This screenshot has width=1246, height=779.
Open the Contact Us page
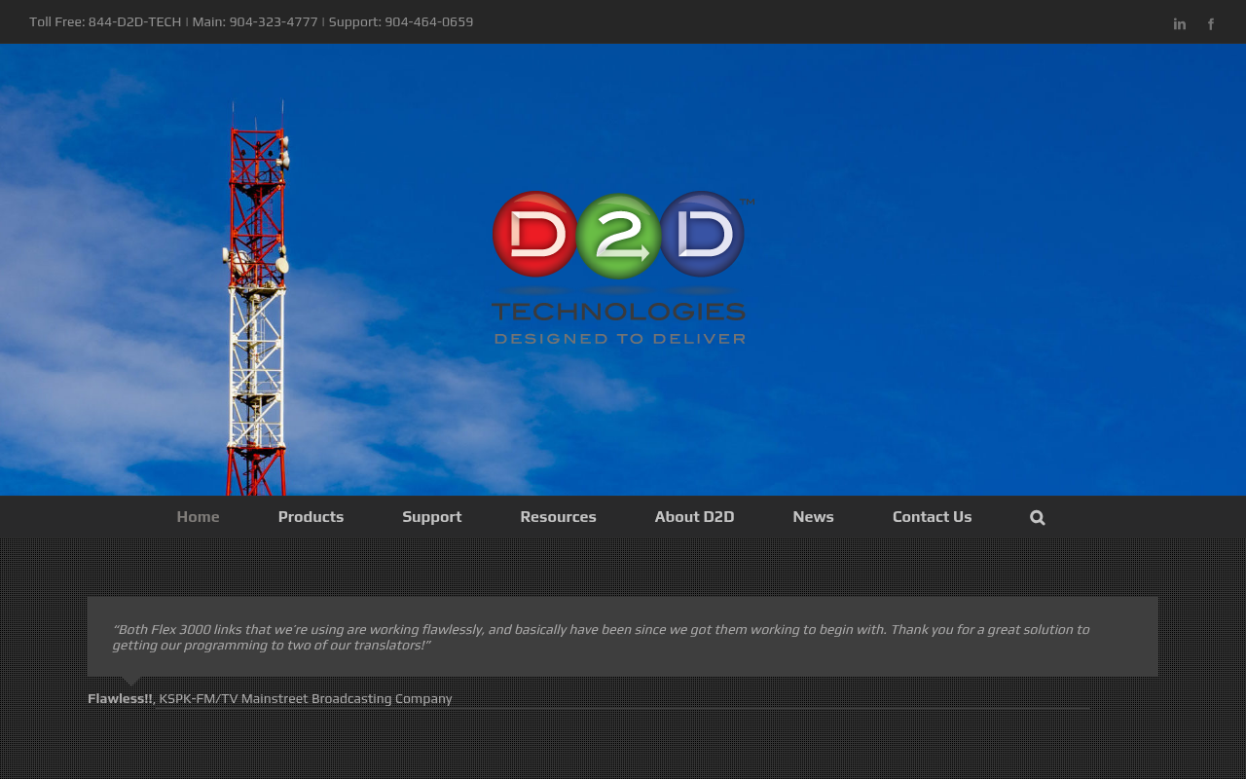click(932, 517)
